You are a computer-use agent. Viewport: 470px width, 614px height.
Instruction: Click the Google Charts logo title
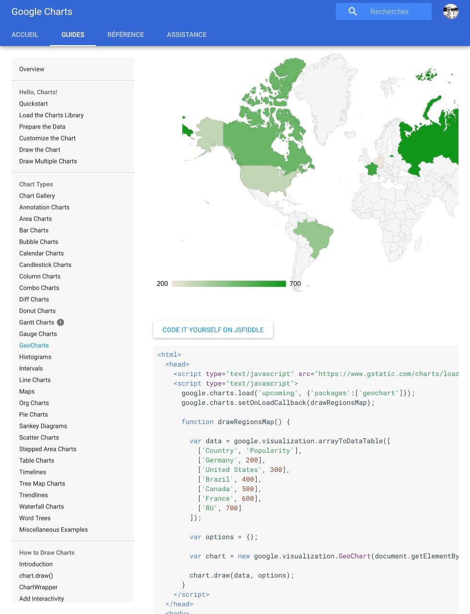pos(42,12)
